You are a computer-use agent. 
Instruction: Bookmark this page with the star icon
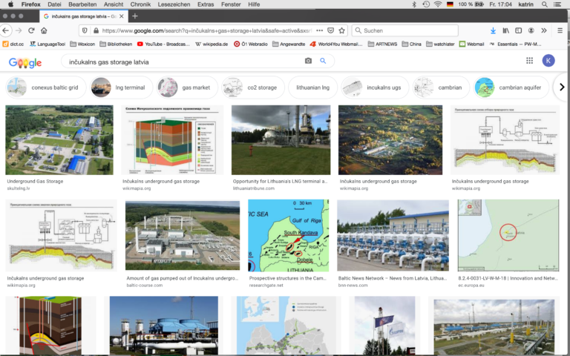click(341, 31)
